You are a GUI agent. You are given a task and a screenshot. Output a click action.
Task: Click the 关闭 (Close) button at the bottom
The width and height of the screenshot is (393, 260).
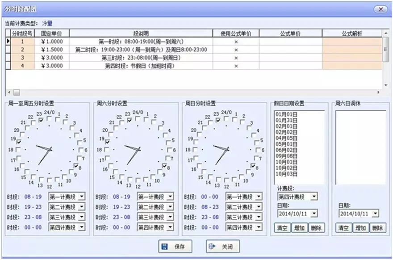[223, 246]
